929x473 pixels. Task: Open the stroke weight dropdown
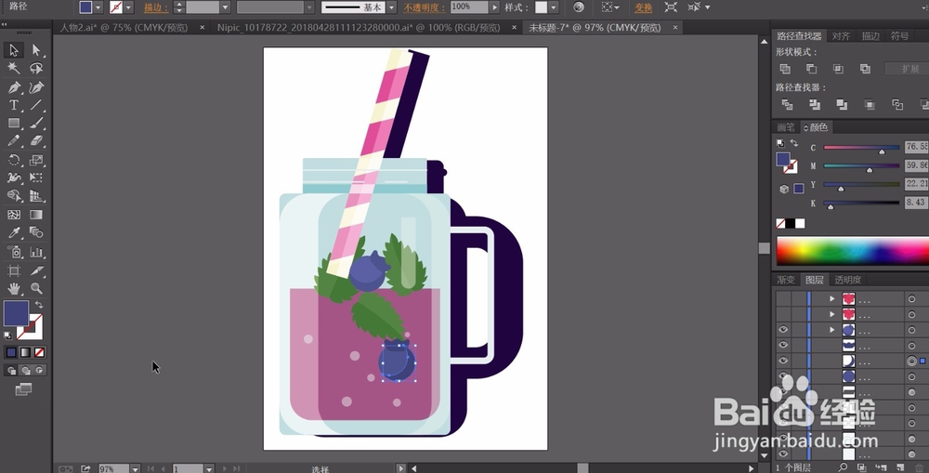point(225,7)
